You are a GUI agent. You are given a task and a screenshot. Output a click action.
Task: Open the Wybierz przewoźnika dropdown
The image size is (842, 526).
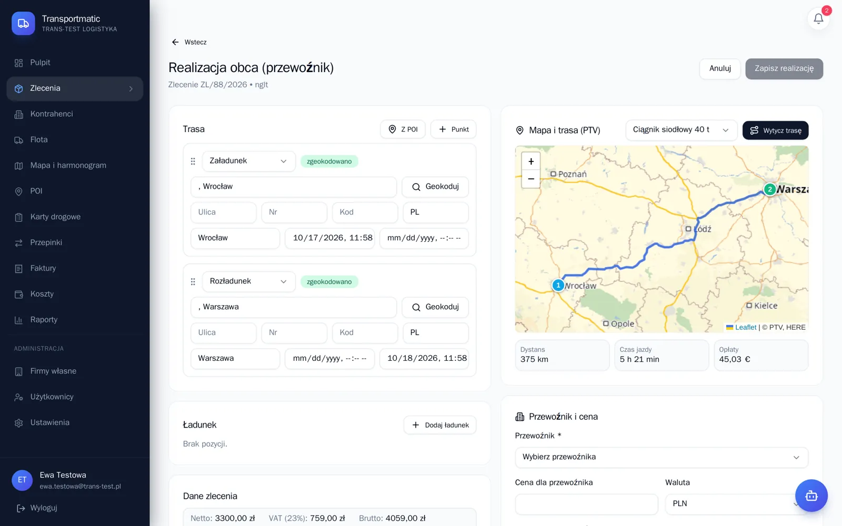coord(661,457)
